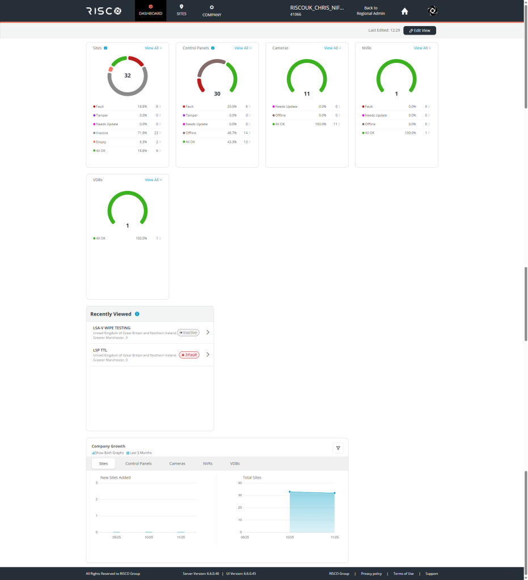The width and height of the screenshot is (528, 580).
Task: Click the Home icon in the top bar
Action: click(404, 11)
